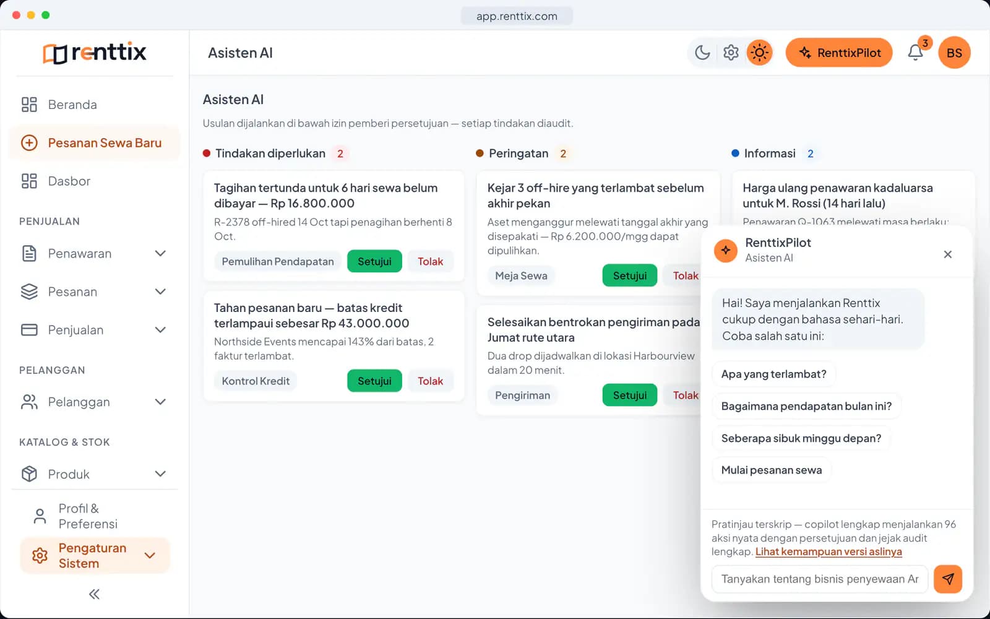Select system theme gear toggle

click(731, 53)
